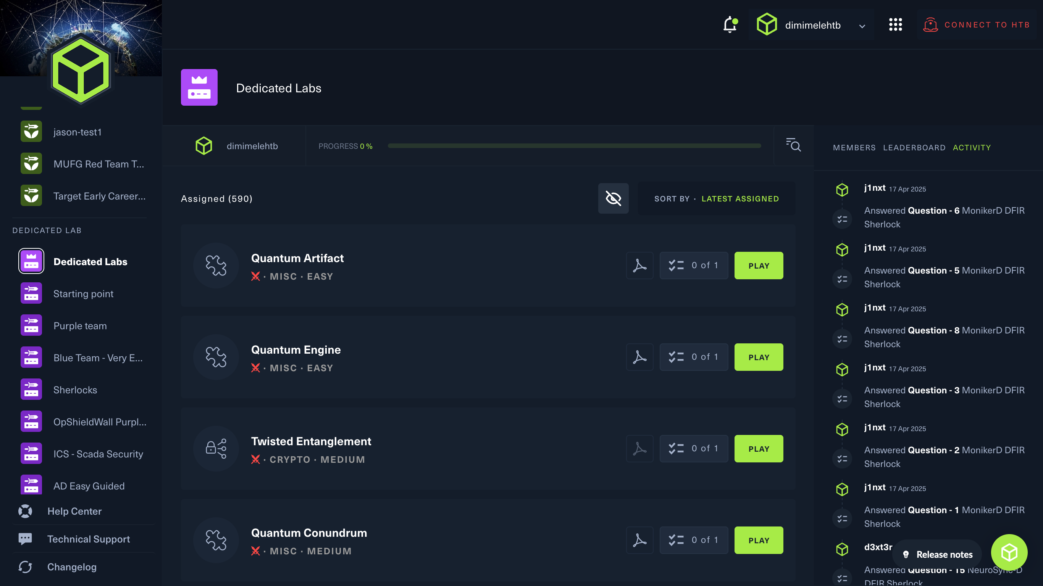1043x586 pixels.
Task: Click the Quantum Engine puzzle icon
Action: (x=216, y=357)
